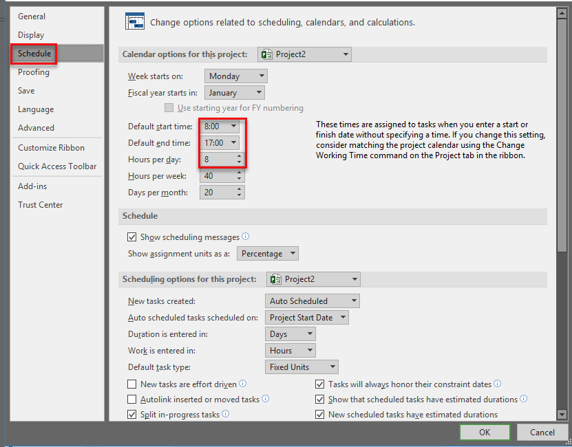Enable New tasks are effort driven checkbox
Screen dimensions: 572x447
pos(132,384)
